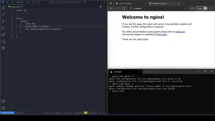View site information for localhost

131,8
